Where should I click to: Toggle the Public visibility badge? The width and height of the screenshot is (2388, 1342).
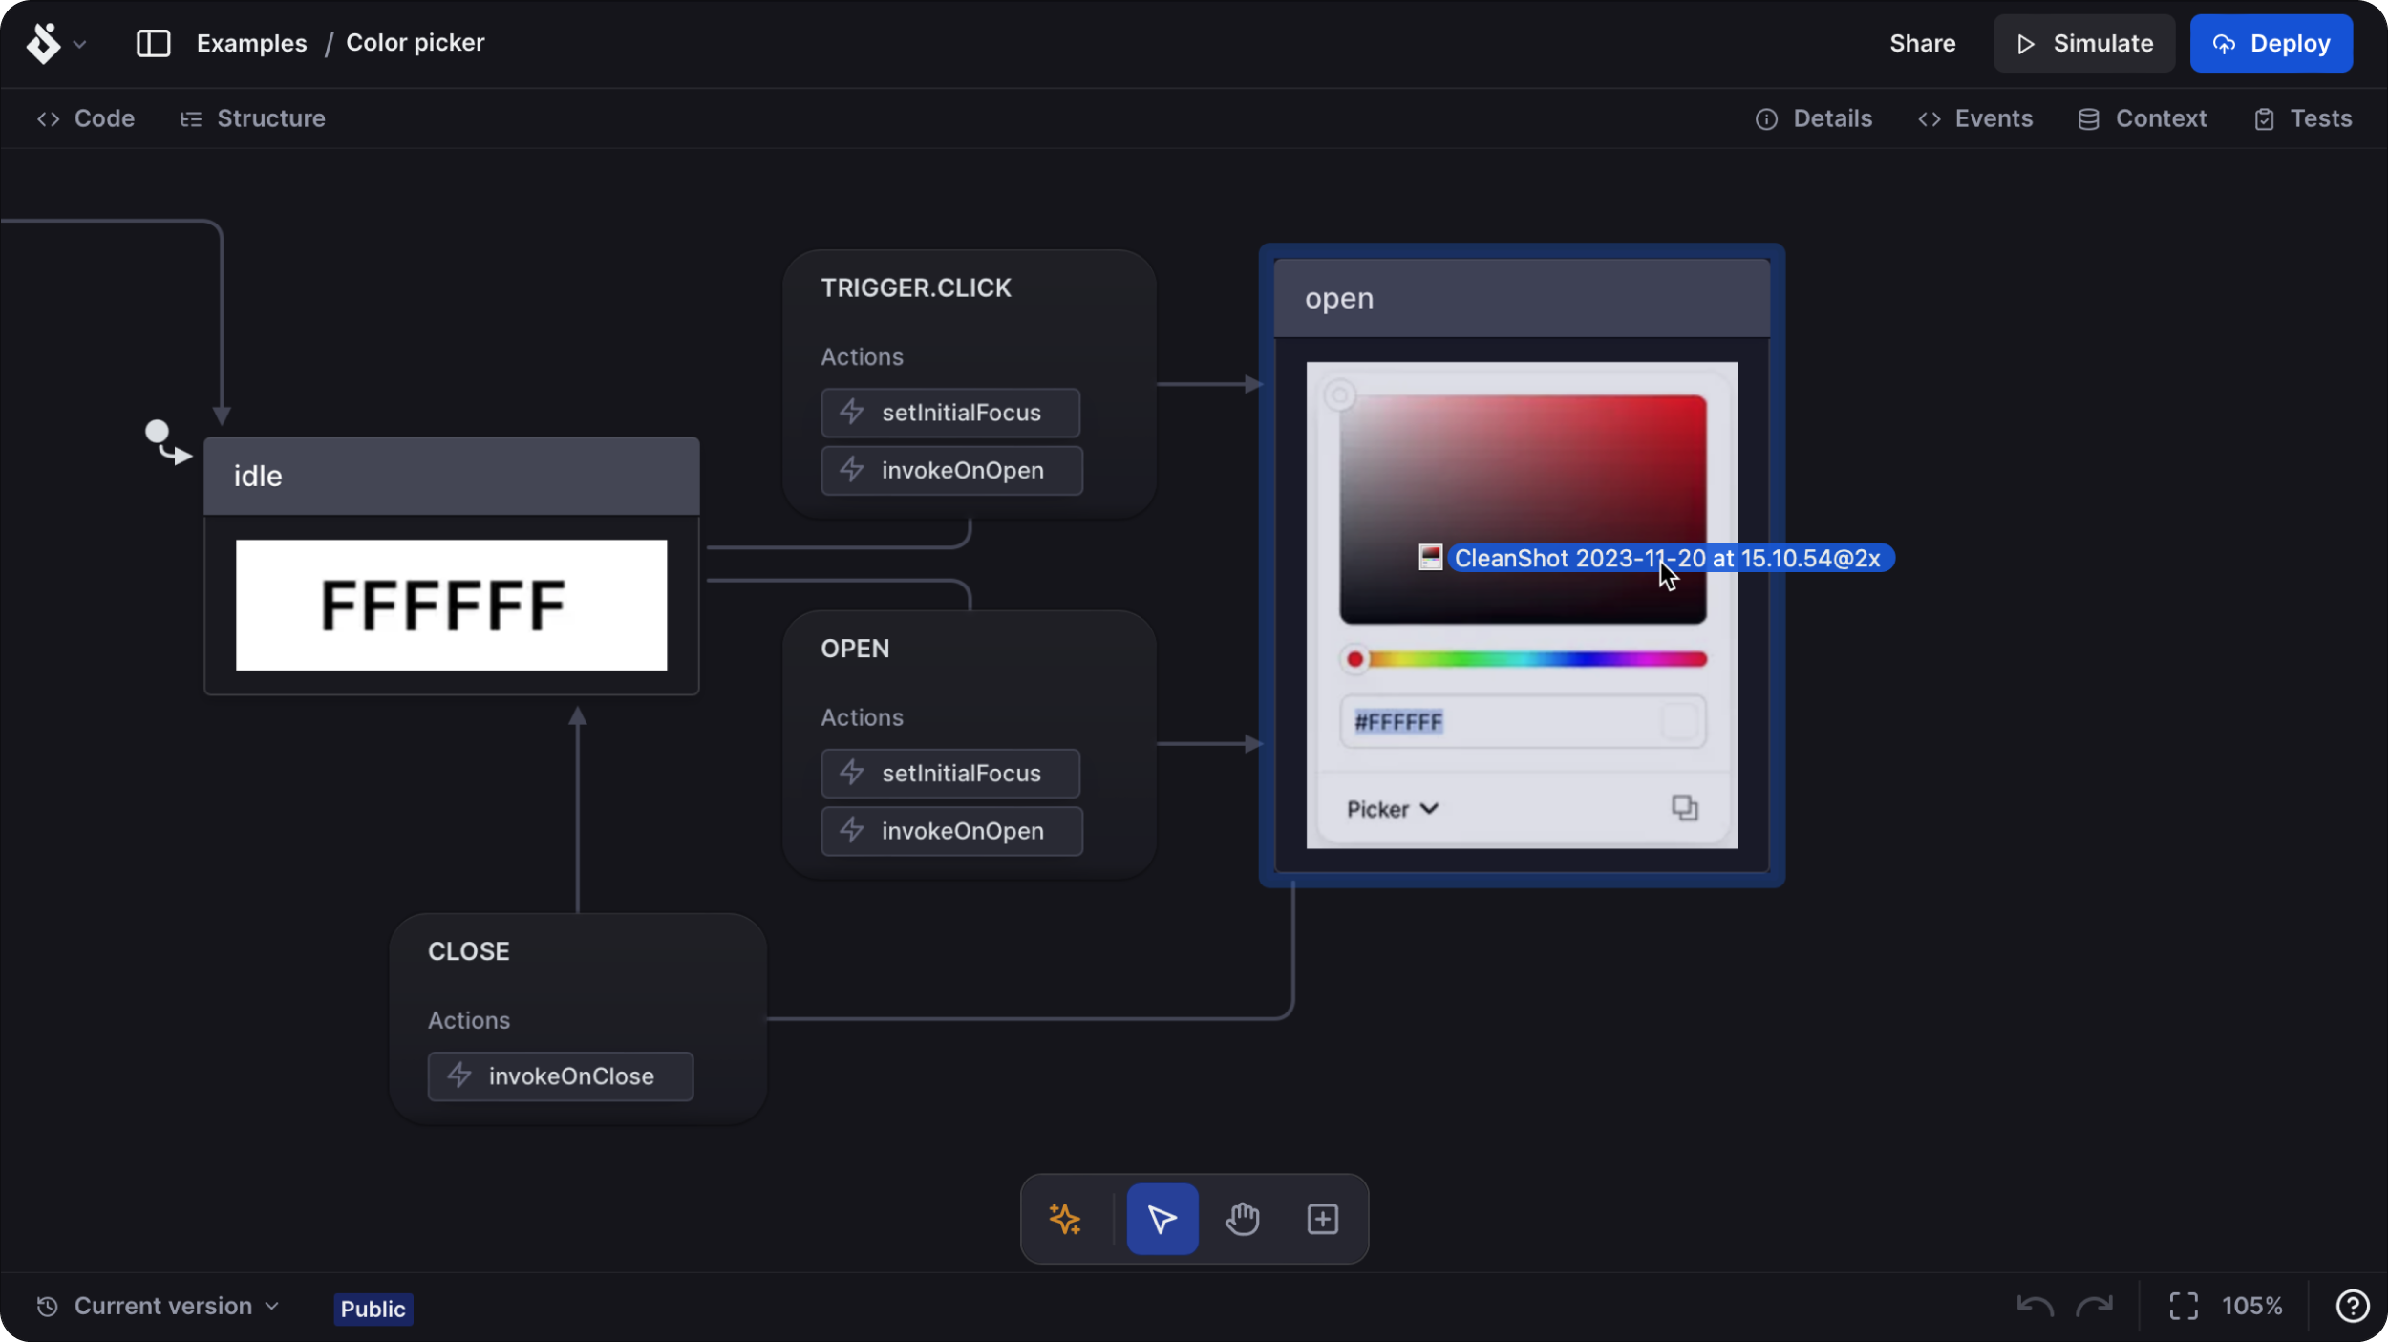pos(373,1309)
